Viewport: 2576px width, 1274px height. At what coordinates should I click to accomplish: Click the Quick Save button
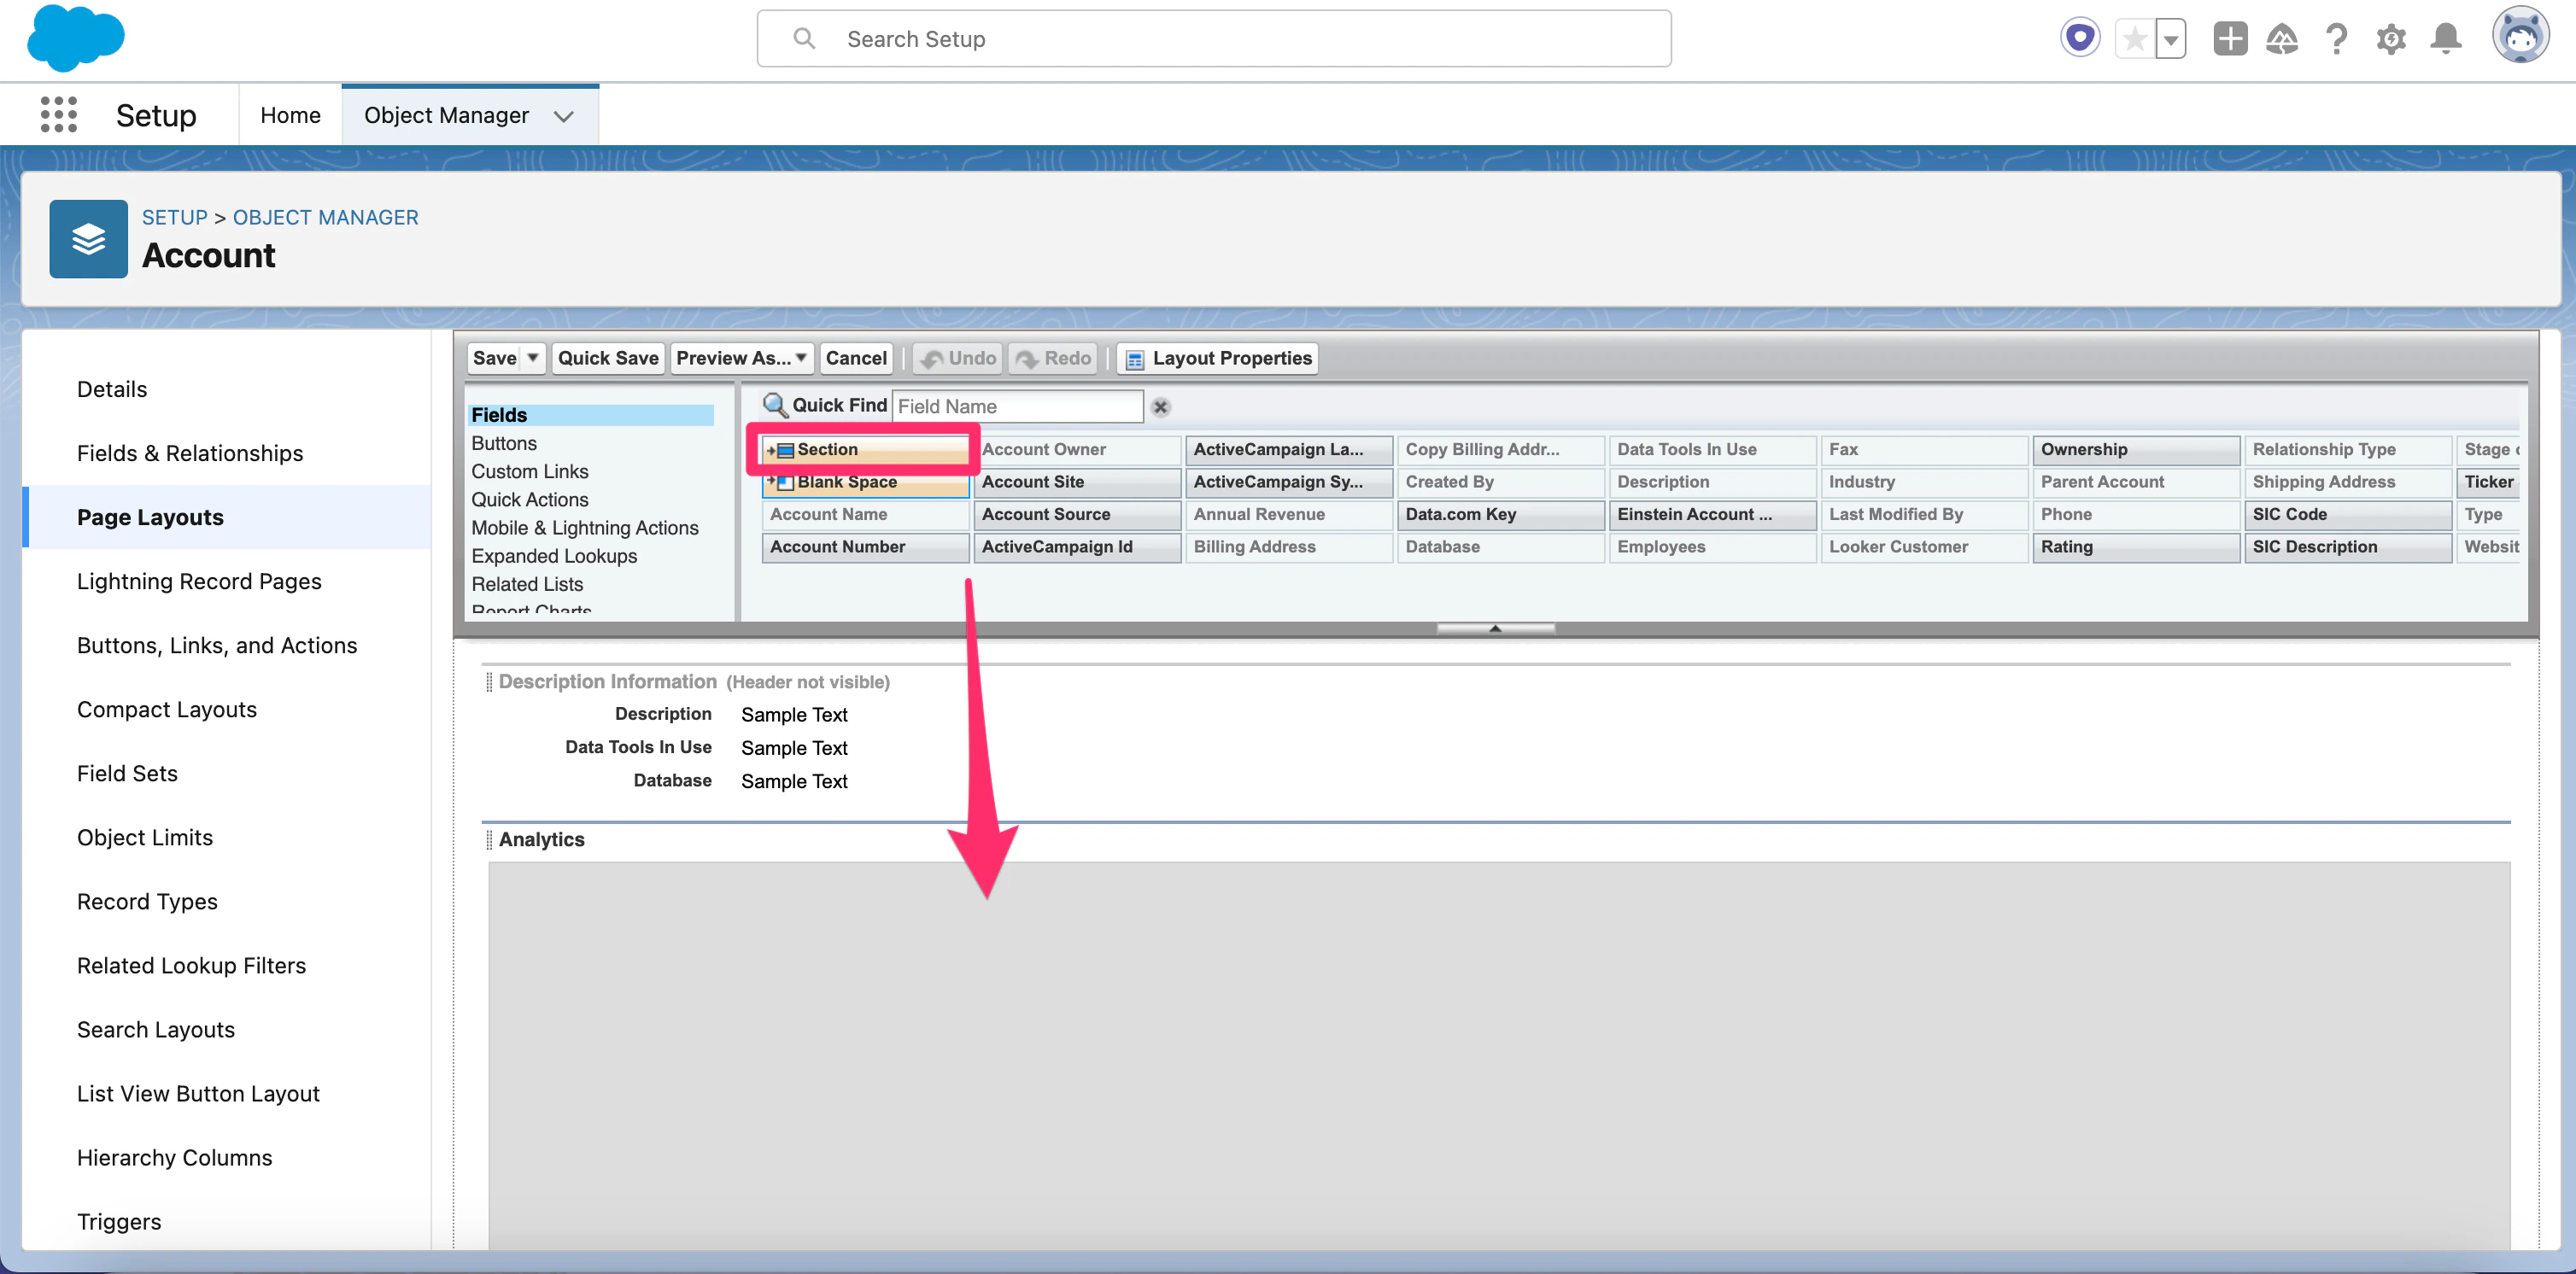tap(608, 358)
